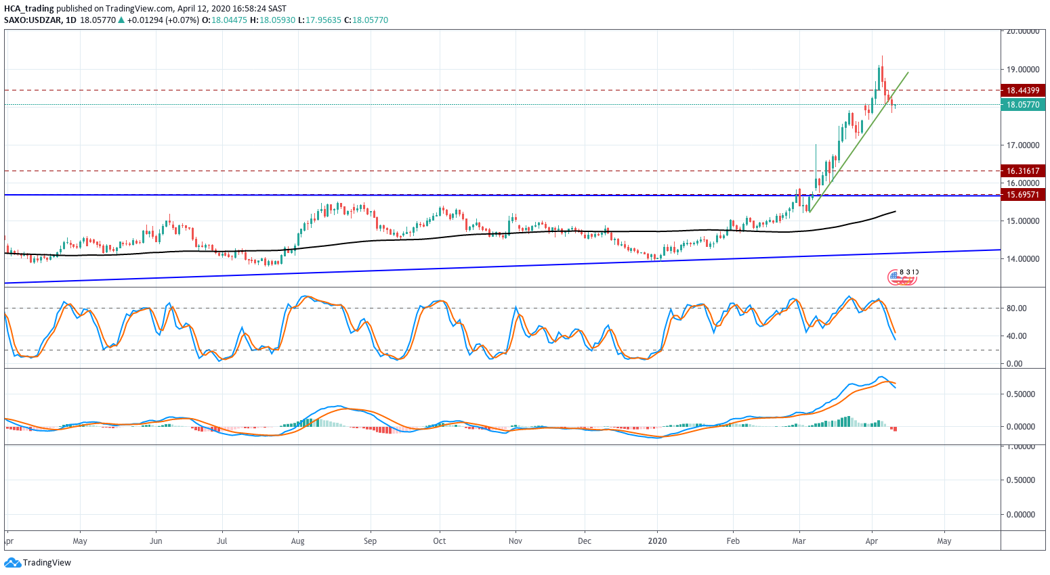
Task: Click the Sep label on time axis
Action: (370, 541)
